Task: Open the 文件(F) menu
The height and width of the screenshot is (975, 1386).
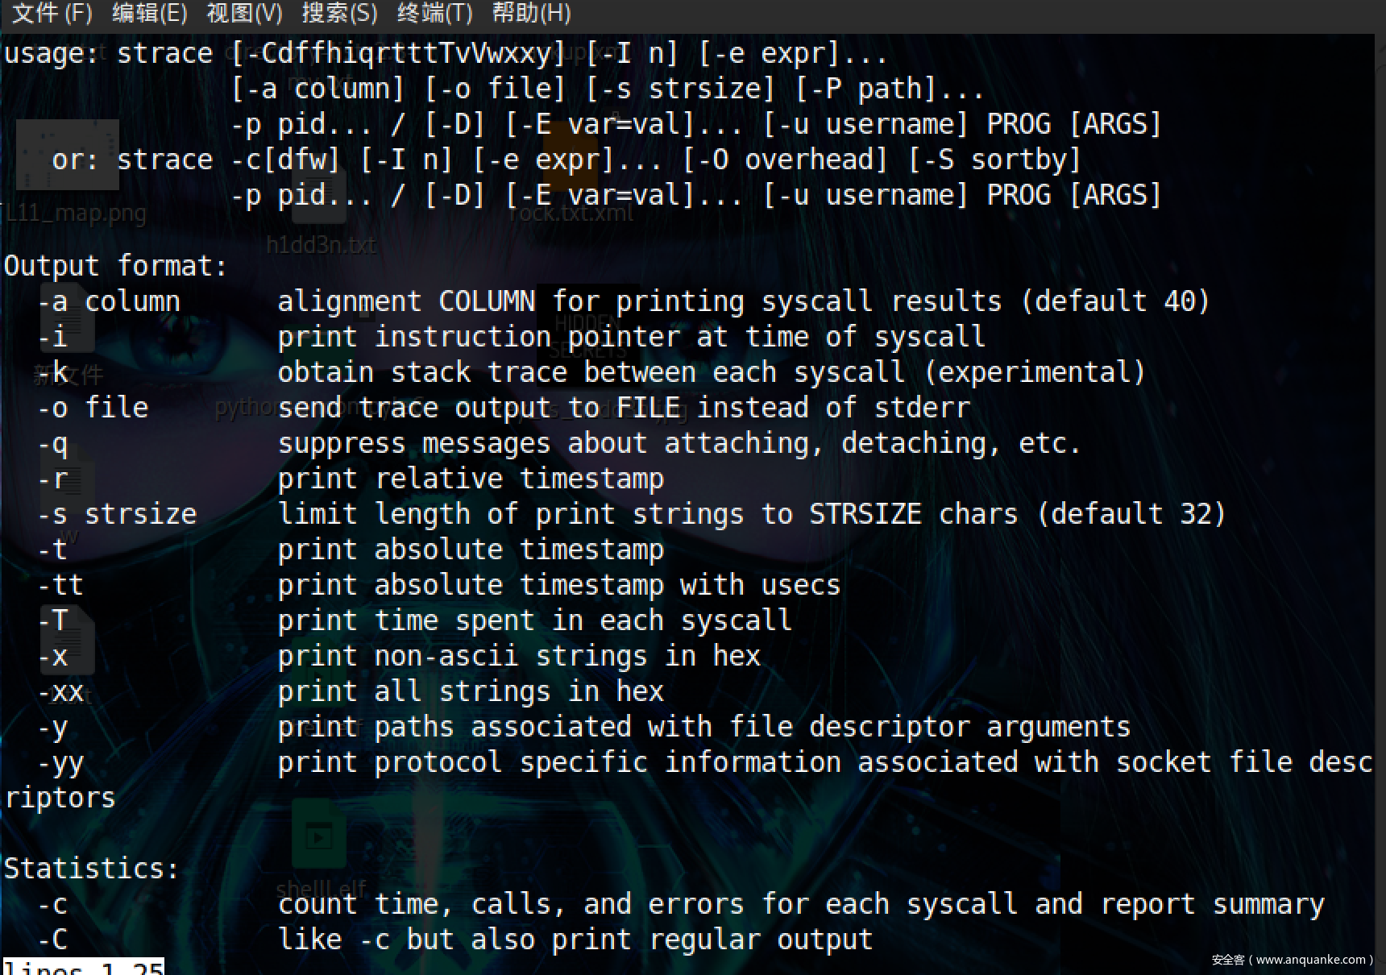Action: tap(52, 13)
